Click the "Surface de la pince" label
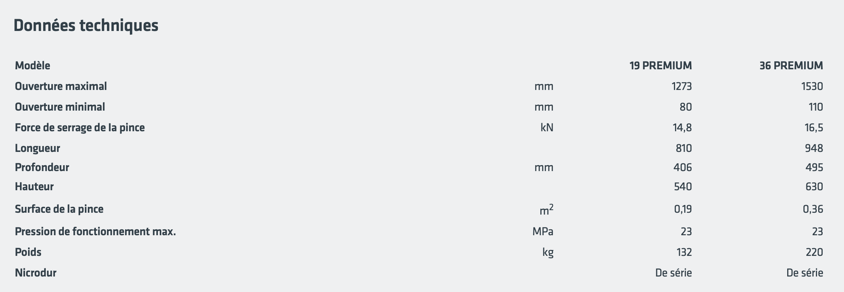844x292 pixels. pyautogui.click(x=59, y=209)
